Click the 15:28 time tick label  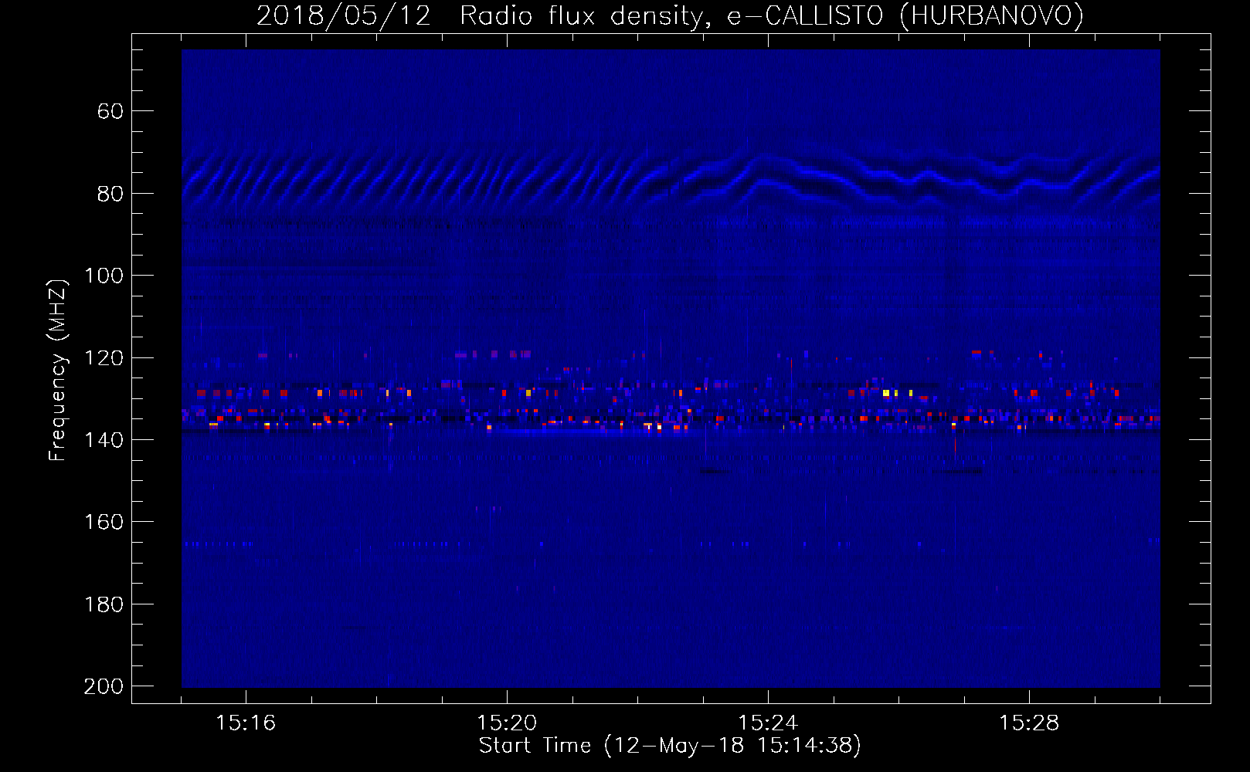point(1029,723)
